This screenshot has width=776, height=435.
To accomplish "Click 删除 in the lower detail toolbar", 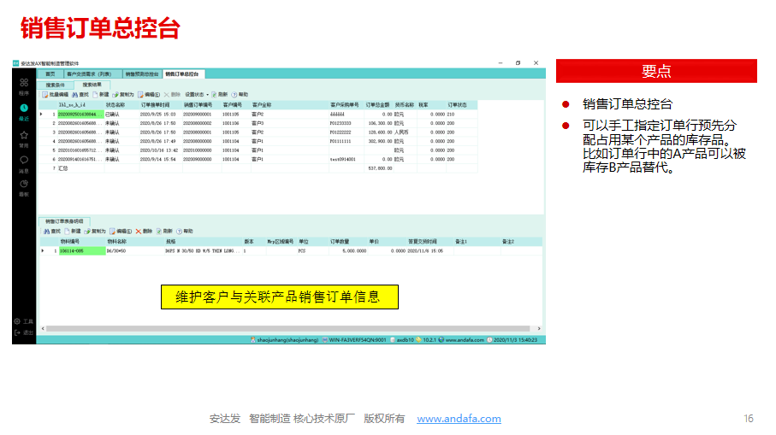I will 145,231.
